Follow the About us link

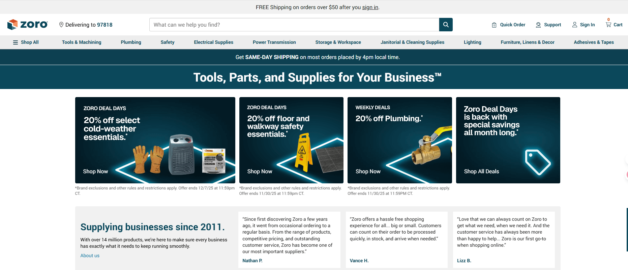tap(90, 256)
